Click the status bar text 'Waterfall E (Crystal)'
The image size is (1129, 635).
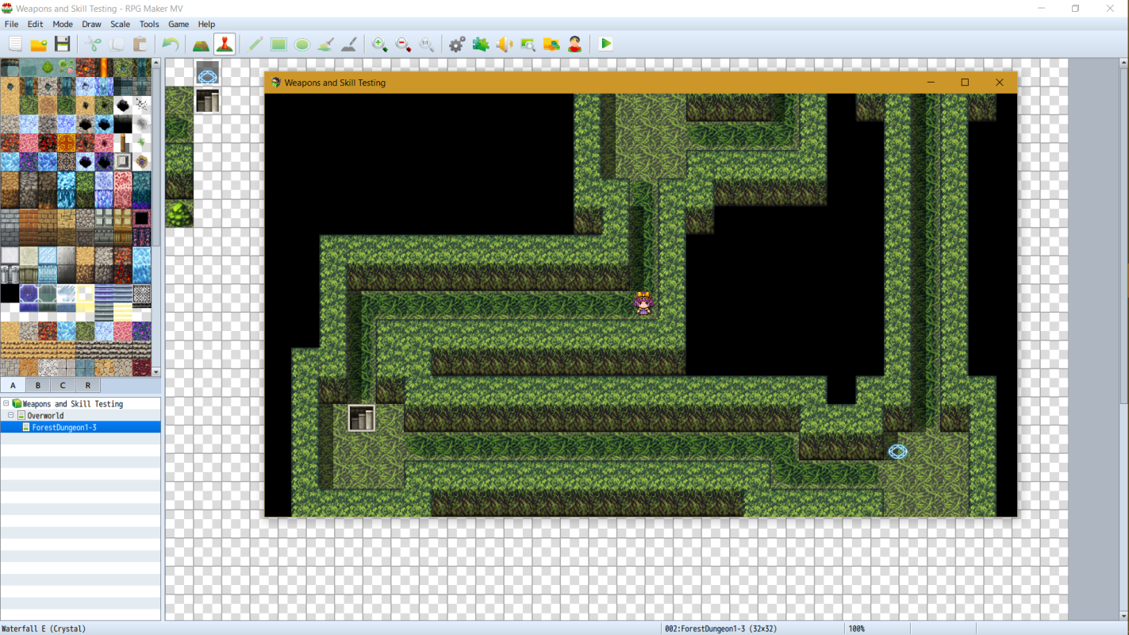[x=44, y=629]
